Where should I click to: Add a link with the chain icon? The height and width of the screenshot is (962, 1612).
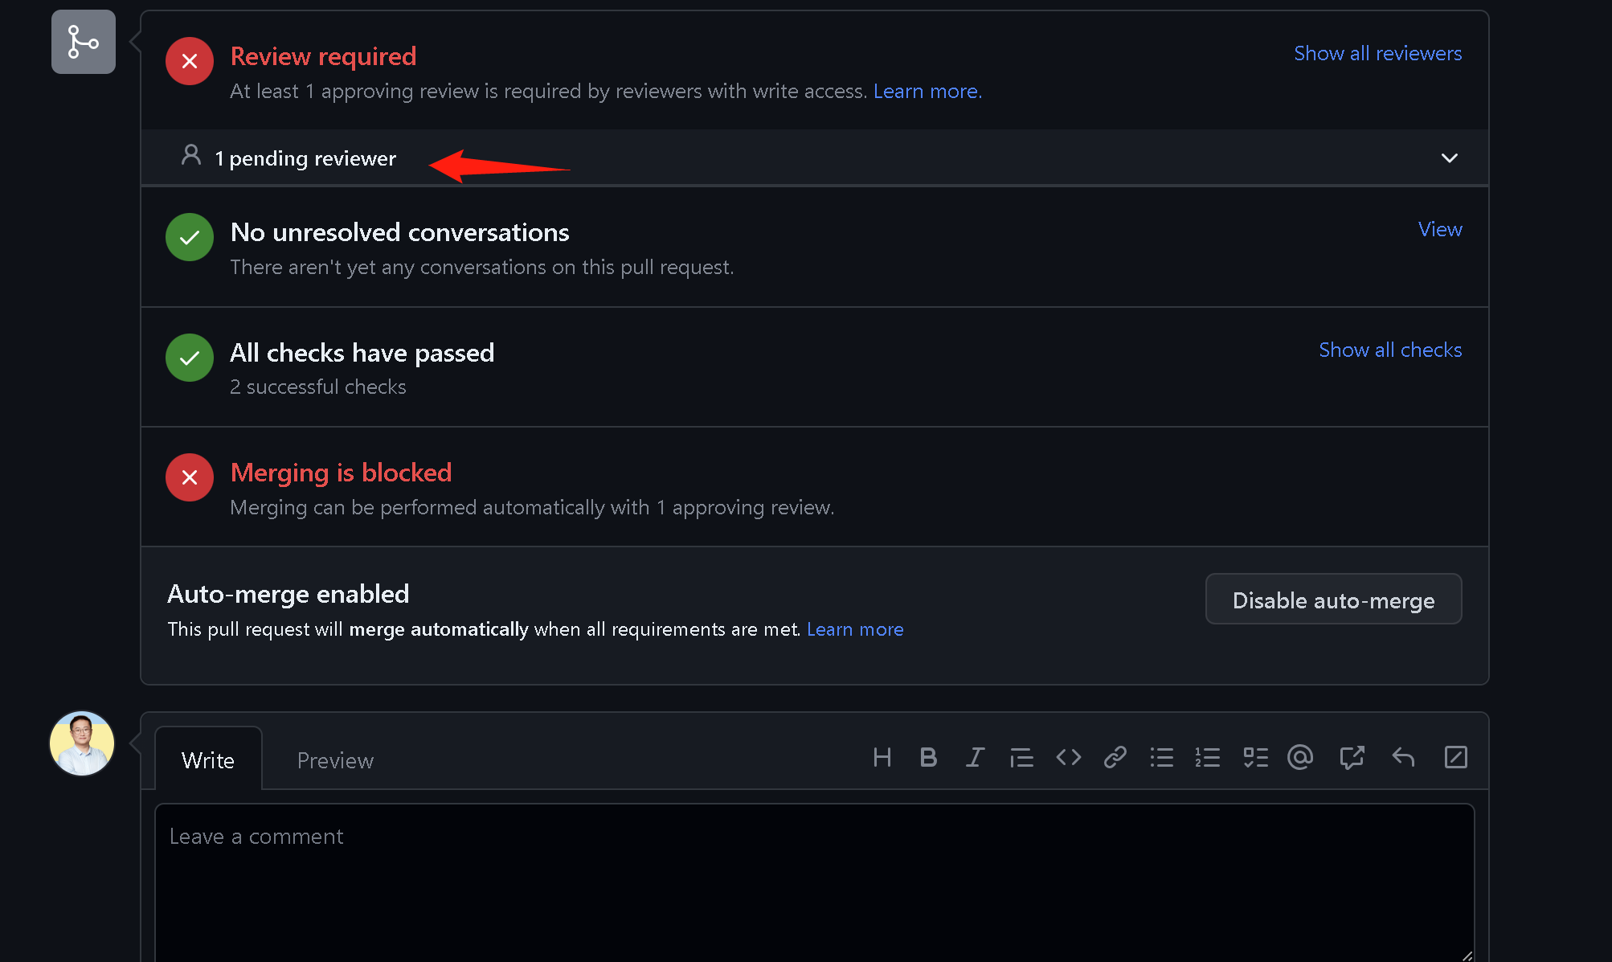(1115, 758)
